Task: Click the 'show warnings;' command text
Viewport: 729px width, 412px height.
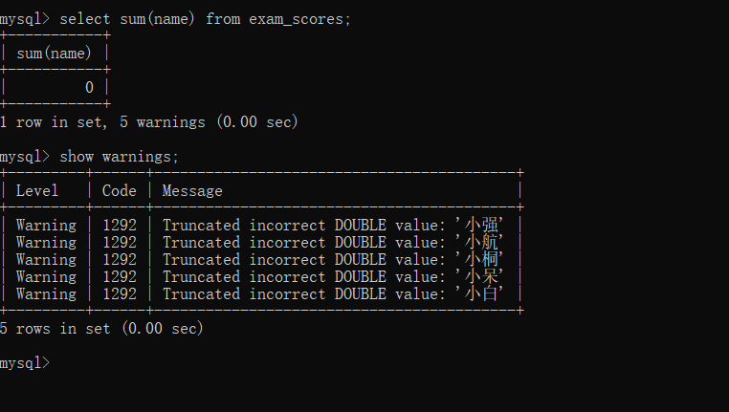Action: tap(119, 157)
